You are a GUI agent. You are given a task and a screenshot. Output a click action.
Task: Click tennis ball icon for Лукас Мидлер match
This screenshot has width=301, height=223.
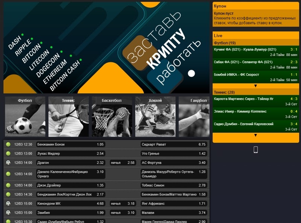(x=8, y=153)
